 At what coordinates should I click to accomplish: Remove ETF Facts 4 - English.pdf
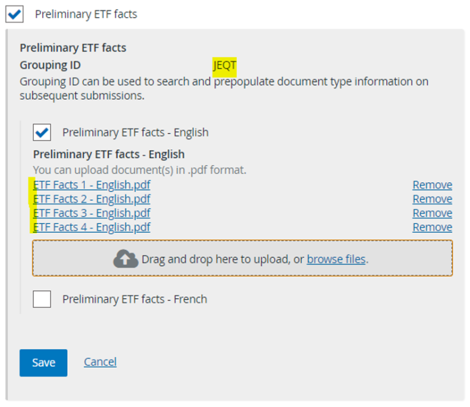point(432,227)
